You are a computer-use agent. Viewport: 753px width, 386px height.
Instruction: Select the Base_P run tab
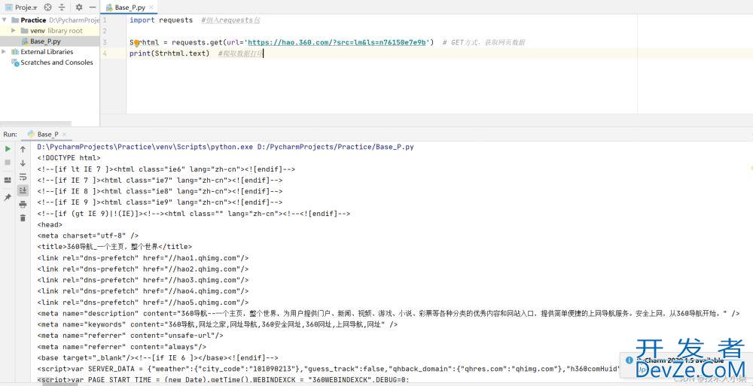(47, 135)
